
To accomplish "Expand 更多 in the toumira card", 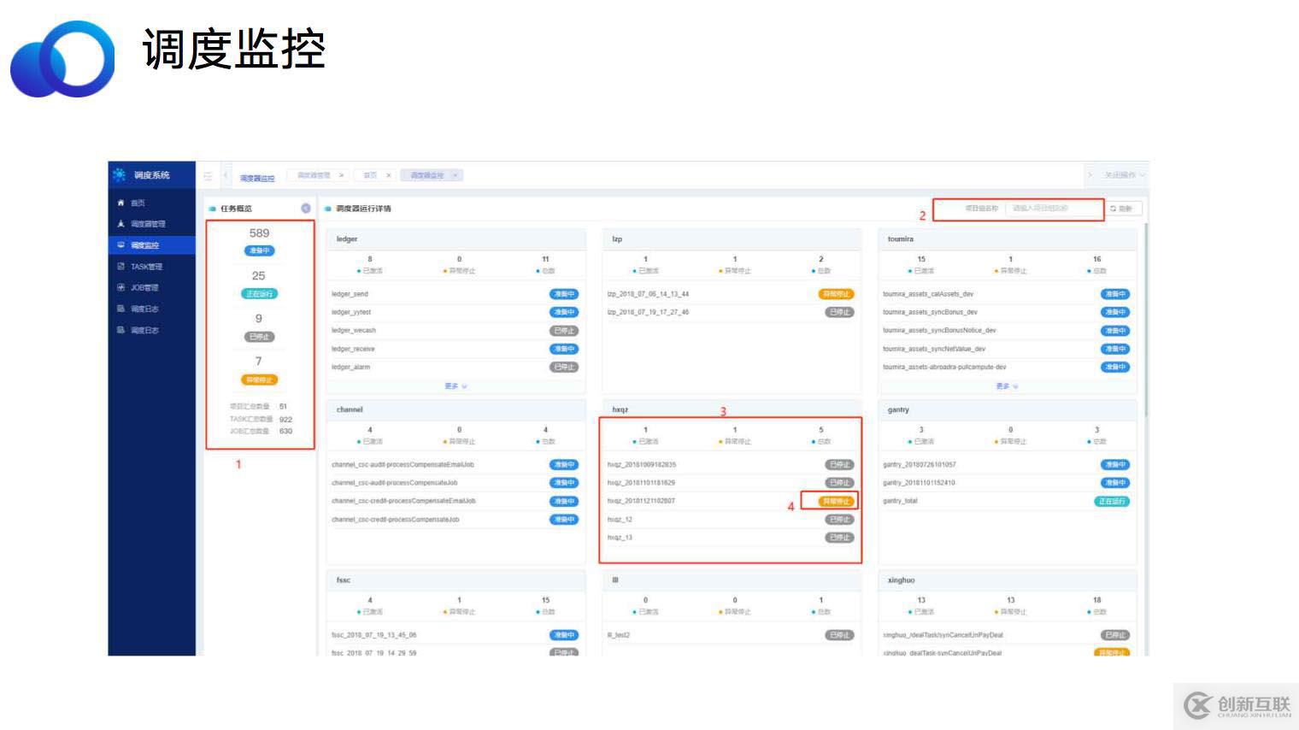I will coord(1007,386).
